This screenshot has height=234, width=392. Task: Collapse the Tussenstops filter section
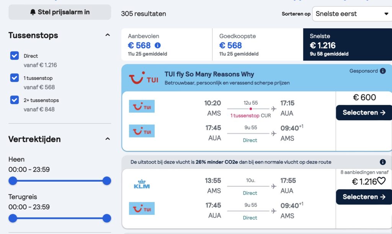108,35
